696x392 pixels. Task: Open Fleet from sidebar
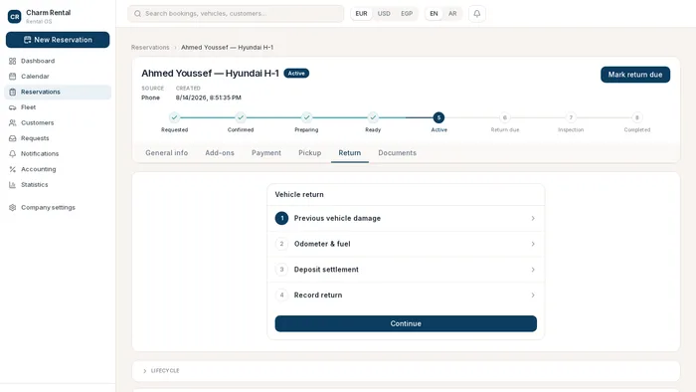(x=58, y=107)
